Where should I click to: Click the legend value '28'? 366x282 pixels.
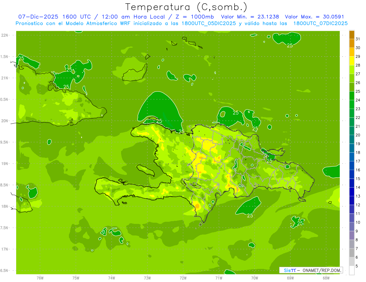tap(358, 65)
